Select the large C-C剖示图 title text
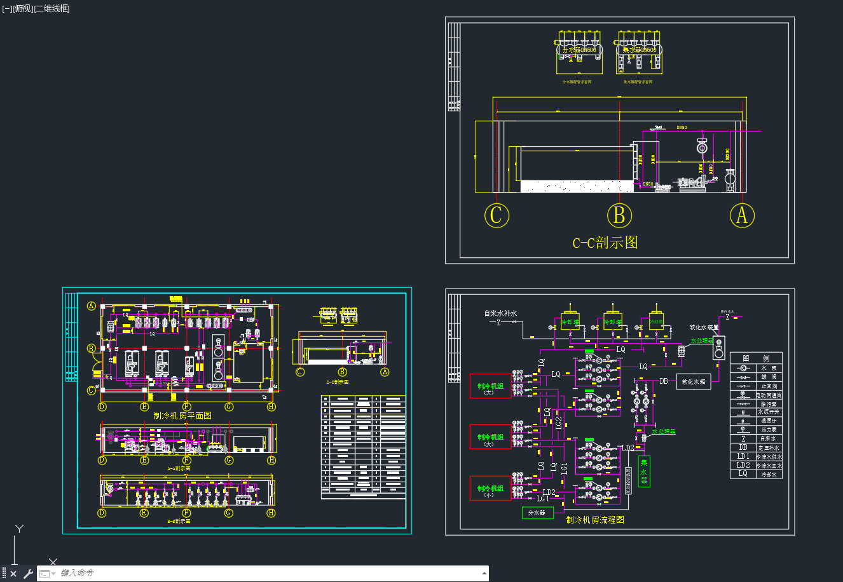Viewport: 843px width, 582px height. [x=605, y=243]
